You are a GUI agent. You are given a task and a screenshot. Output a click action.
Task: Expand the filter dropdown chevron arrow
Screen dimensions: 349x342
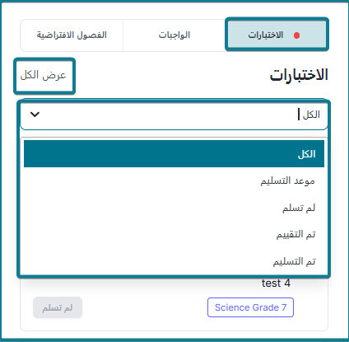pos(35,115)
